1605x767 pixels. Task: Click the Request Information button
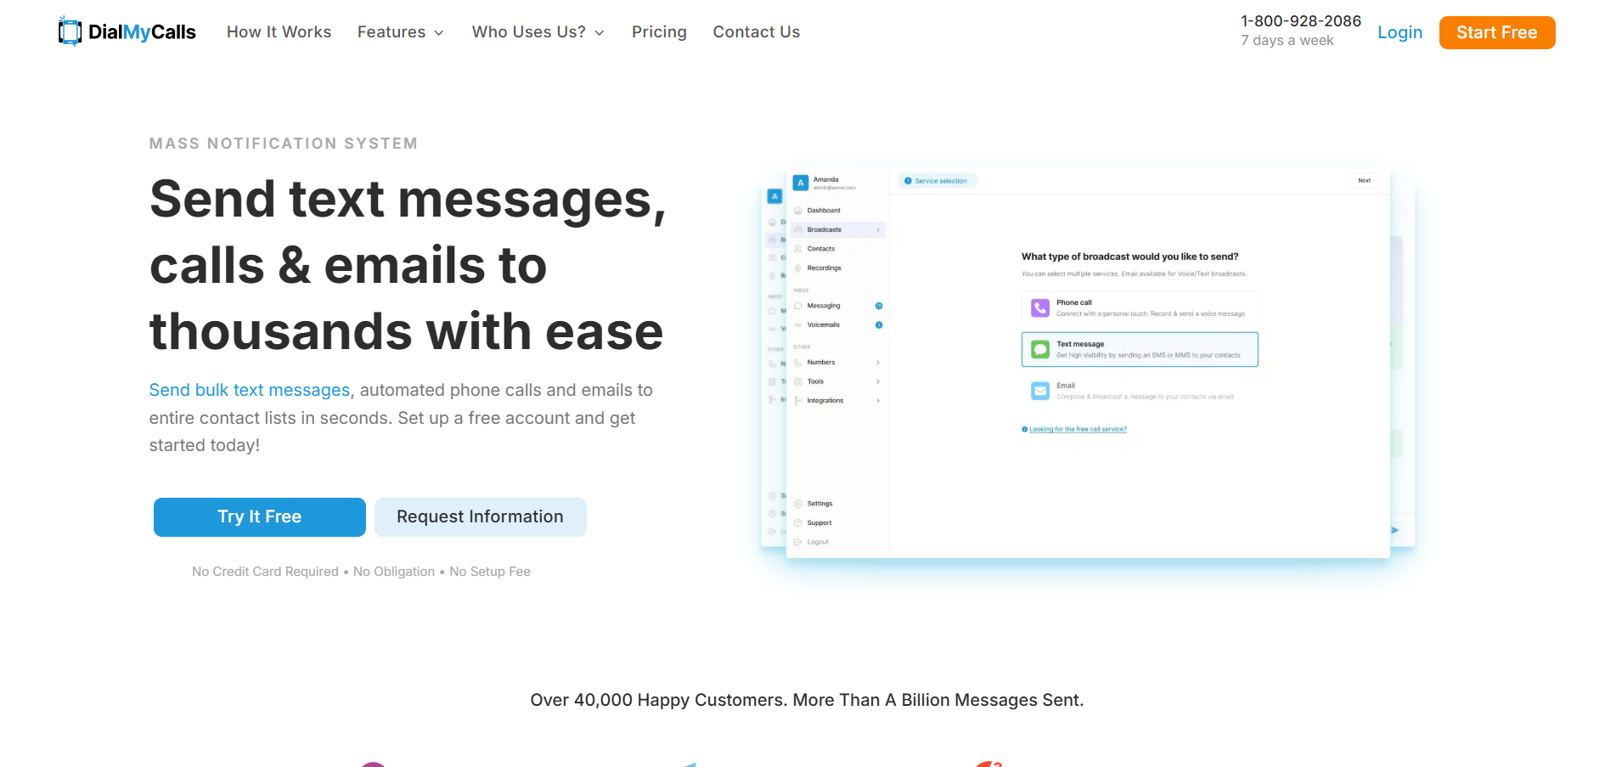[480, 516]
